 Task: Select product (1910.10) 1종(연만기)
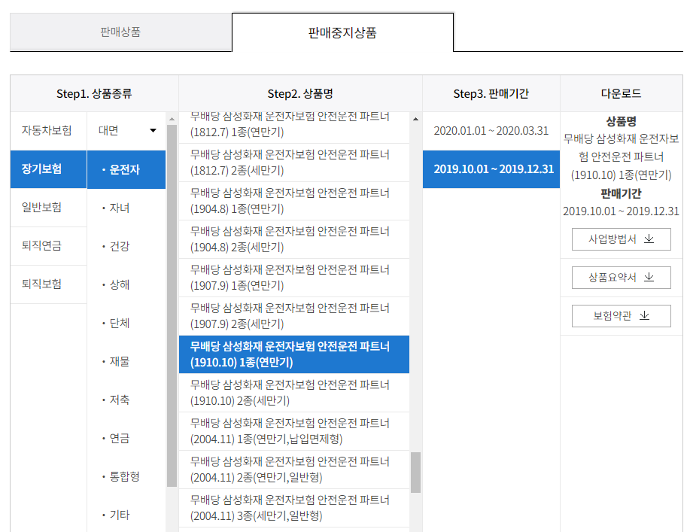pos(294,354)
